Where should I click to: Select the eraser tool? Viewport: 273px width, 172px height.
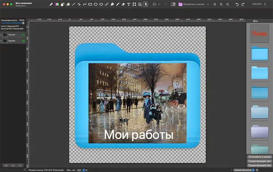tap(123, 4)
